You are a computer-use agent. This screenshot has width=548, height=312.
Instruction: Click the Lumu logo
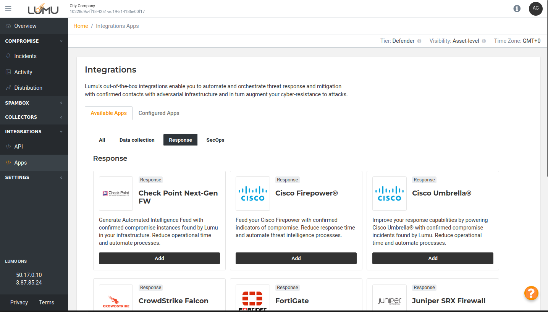pos(43,9)
